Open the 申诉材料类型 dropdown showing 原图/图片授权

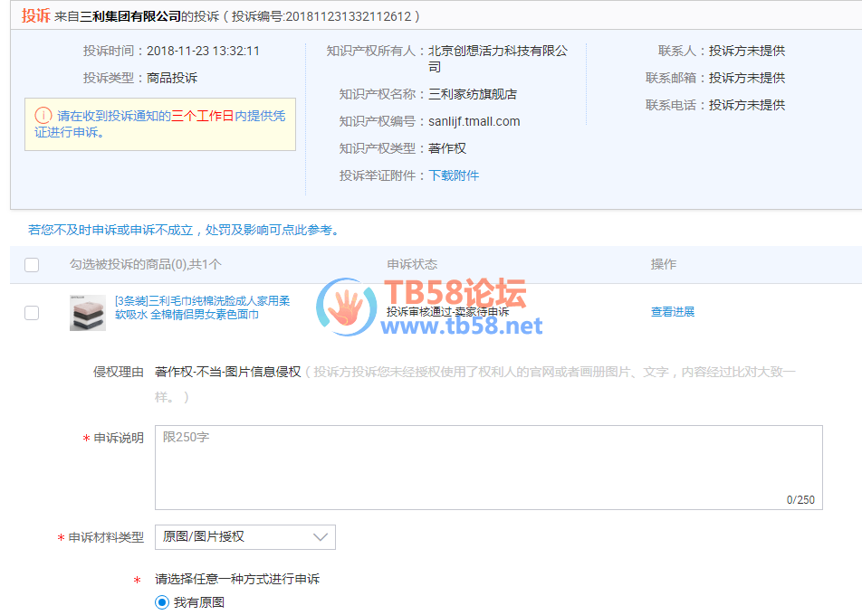(245, 537)
